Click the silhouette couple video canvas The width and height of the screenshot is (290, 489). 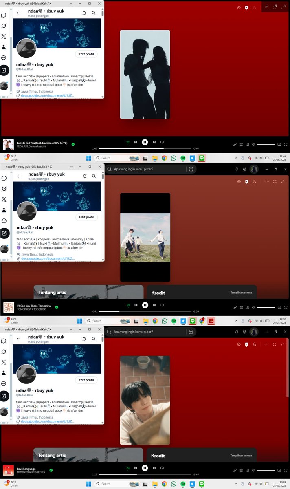145,75
